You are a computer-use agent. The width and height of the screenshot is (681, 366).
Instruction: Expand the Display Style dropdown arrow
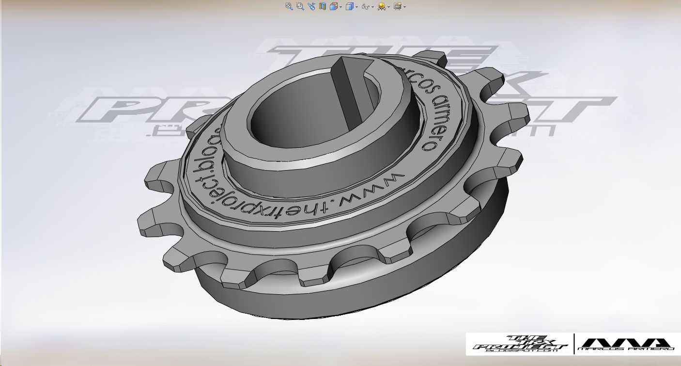coord(357,7)
